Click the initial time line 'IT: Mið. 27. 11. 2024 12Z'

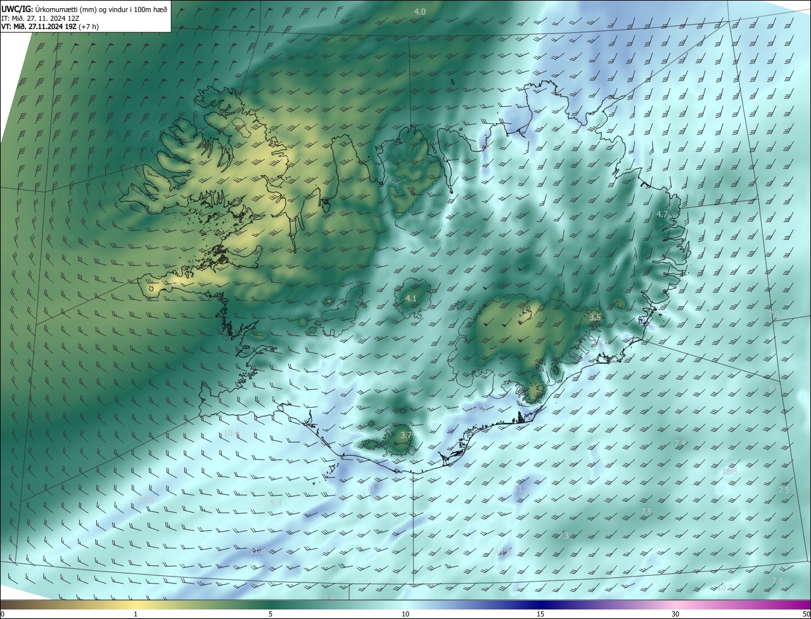coord(40,18)
